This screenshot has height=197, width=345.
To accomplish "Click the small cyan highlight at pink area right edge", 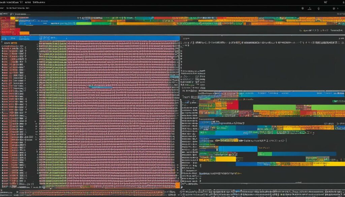I will point(174,77).
